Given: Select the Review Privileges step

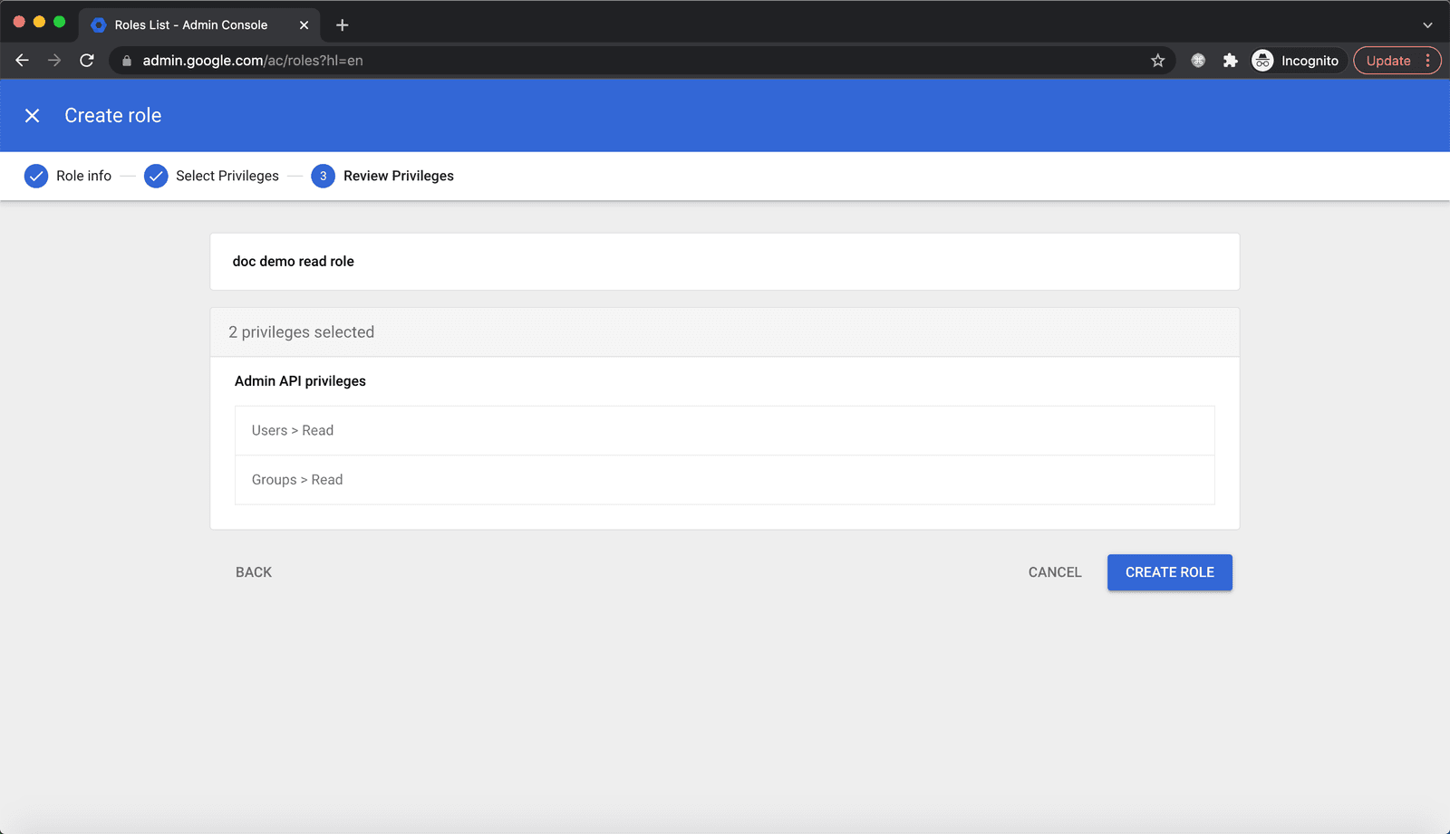Looking at the screenshot, I should point(382,176).
